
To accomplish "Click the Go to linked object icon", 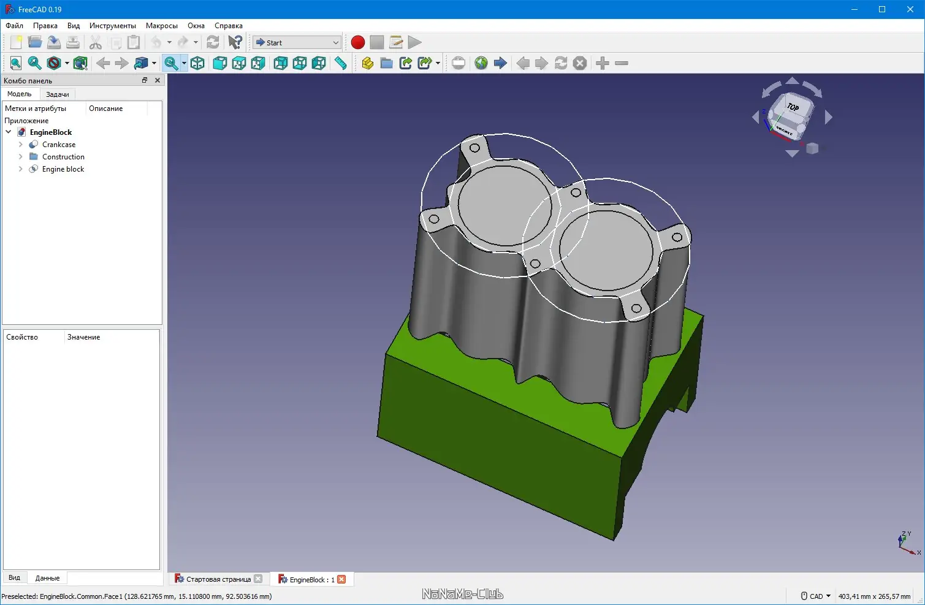I will [x=140, y=63].
